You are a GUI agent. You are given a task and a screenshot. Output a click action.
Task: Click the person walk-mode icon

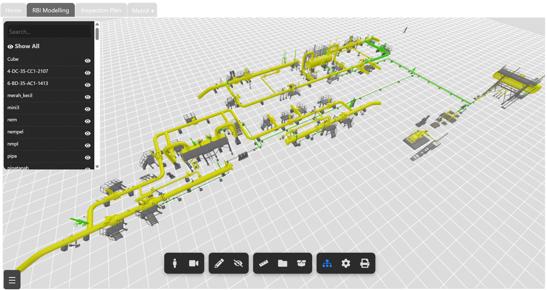pos(175,263)
